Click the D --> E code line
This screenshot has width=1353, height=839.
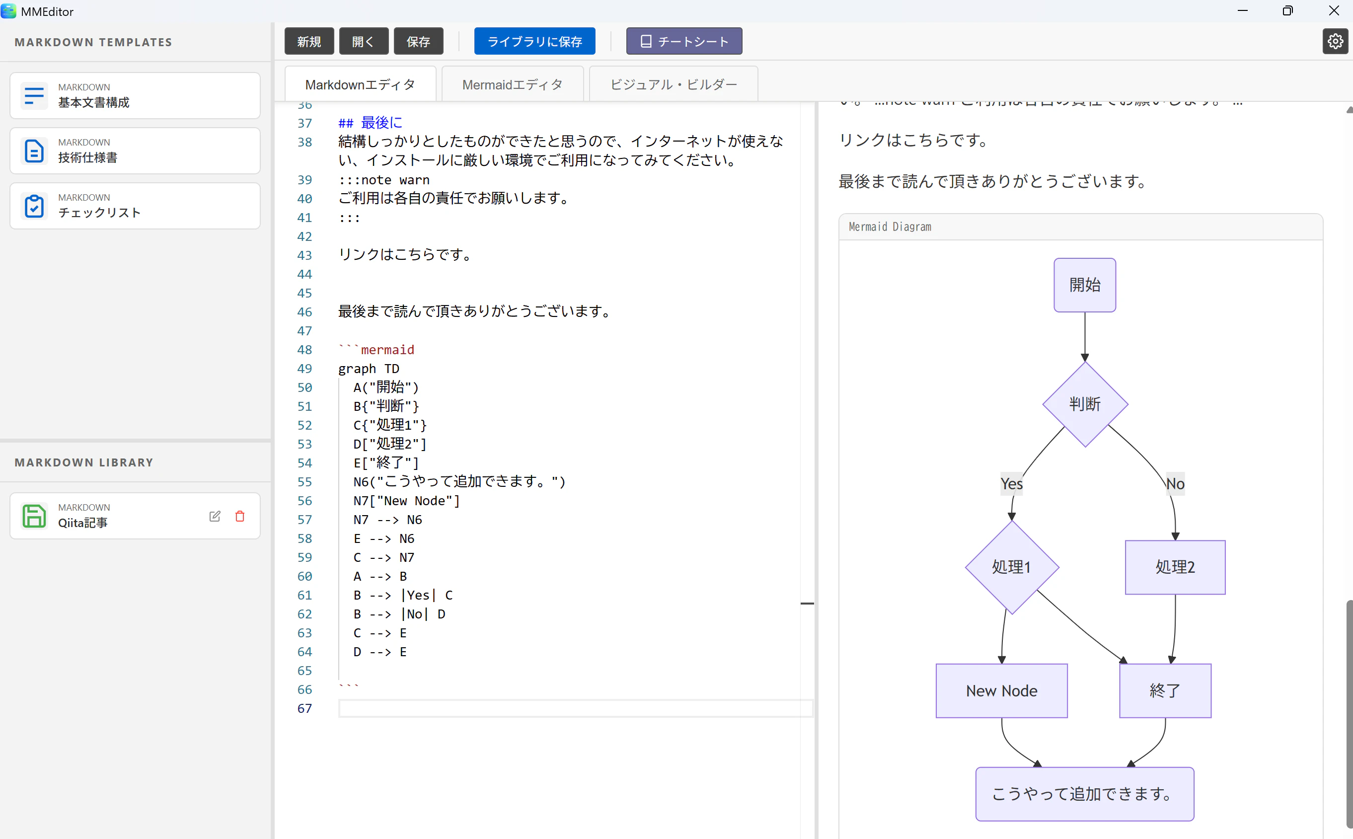coord(380,651)
